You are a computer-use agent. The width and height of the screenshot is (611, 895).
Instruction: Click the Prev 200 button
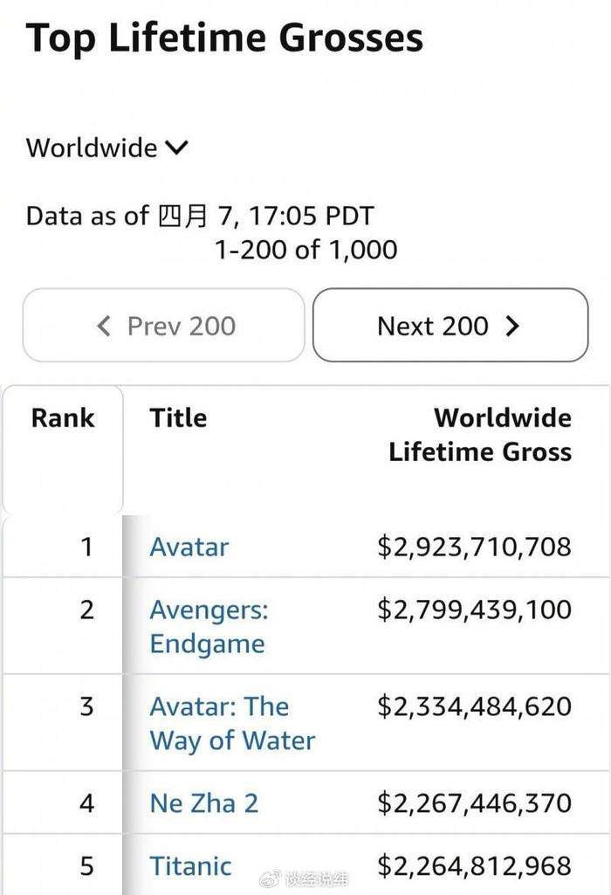click(x=164, y=326)
